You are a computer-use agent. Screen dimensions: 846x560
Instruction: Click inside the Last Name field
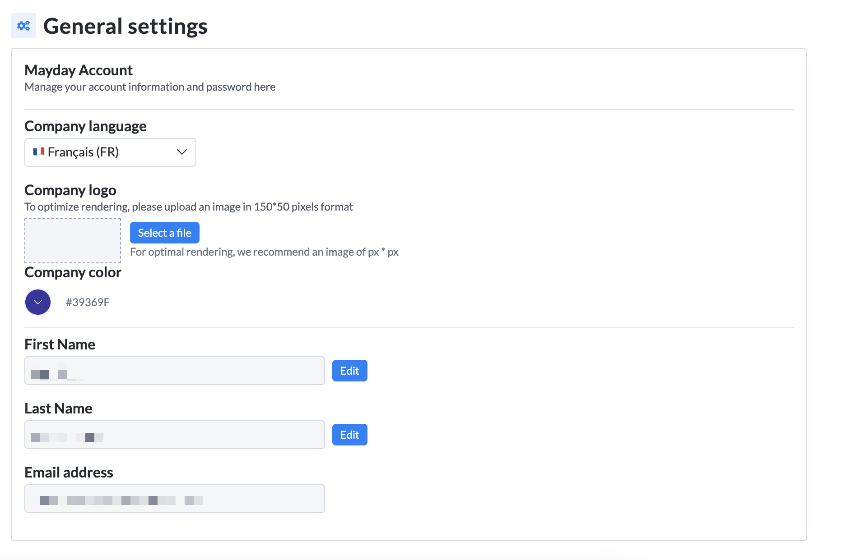[x=174, y=435]
